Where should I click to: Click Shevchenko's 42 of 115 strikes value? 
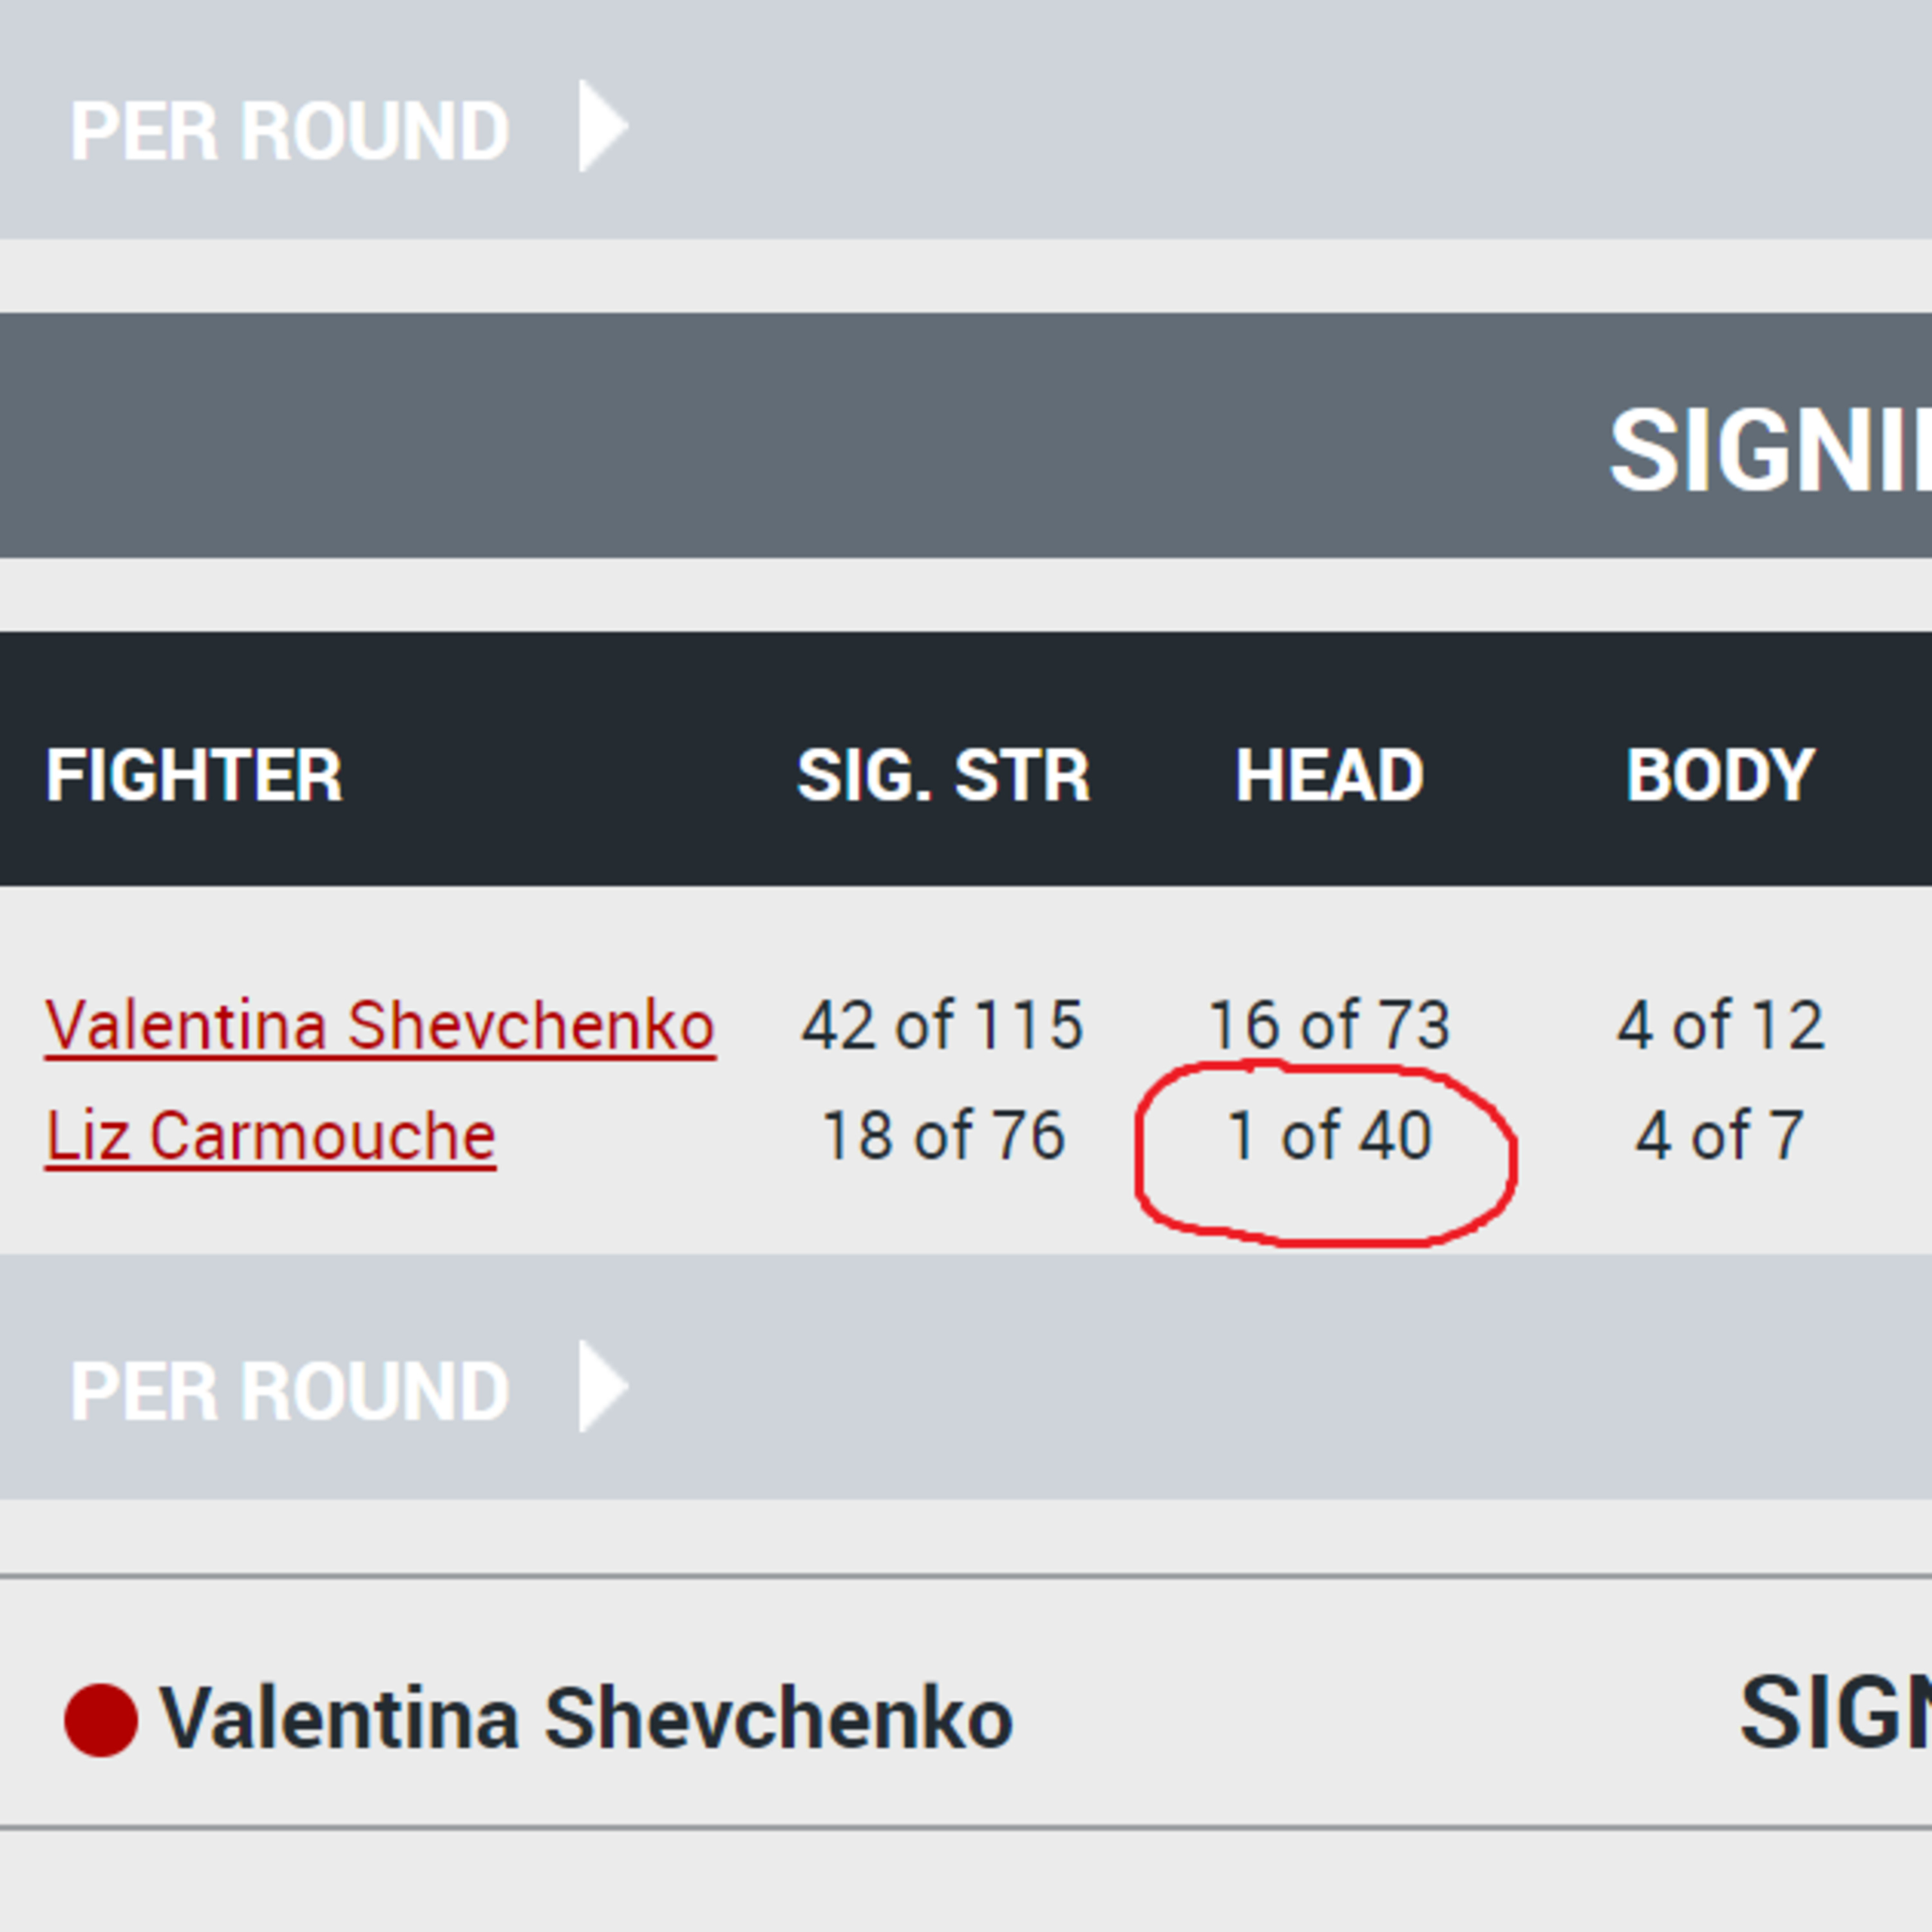[x=942, y=1025]
